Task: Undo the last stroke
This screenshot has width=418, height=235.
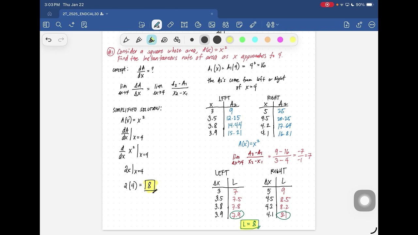Action: pyautogui.click(x=49, y=40)
